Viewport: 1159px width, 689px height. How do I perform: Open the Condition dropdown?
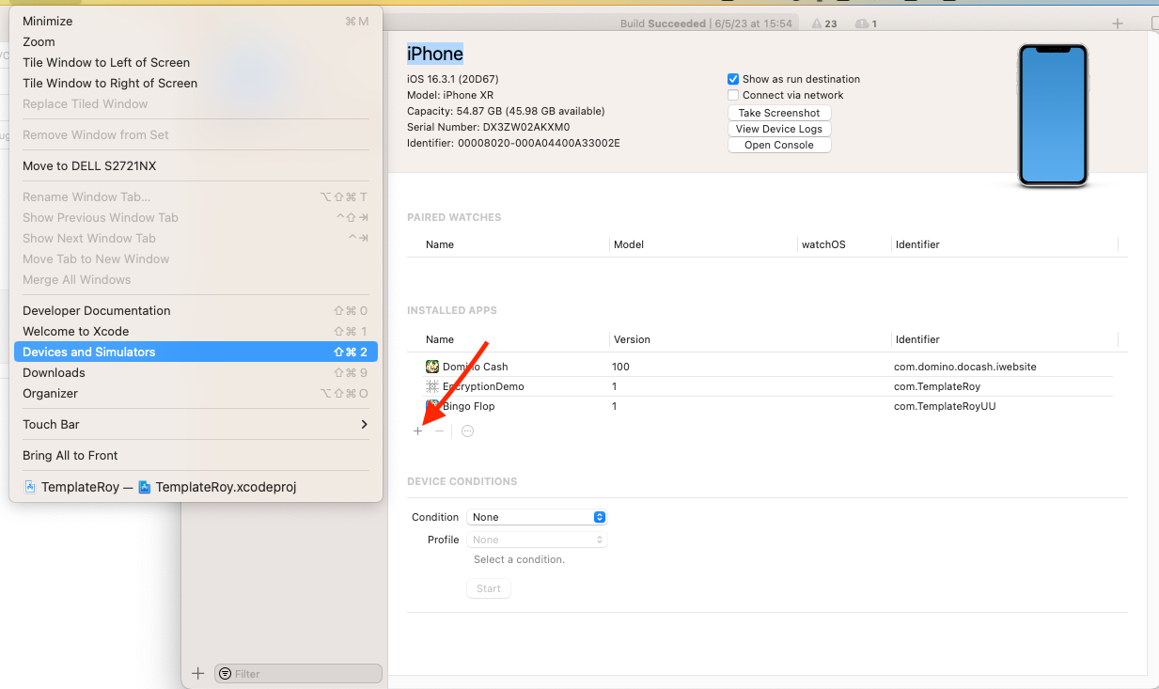pyautogui.click(x=538, y=517)
